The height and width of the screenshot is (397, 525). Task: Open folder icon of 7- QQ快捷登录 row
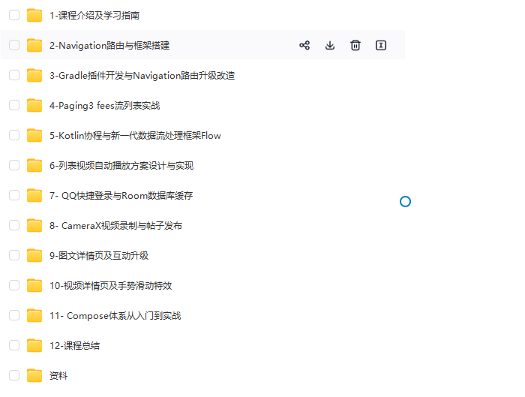click(x=34, y=195)
